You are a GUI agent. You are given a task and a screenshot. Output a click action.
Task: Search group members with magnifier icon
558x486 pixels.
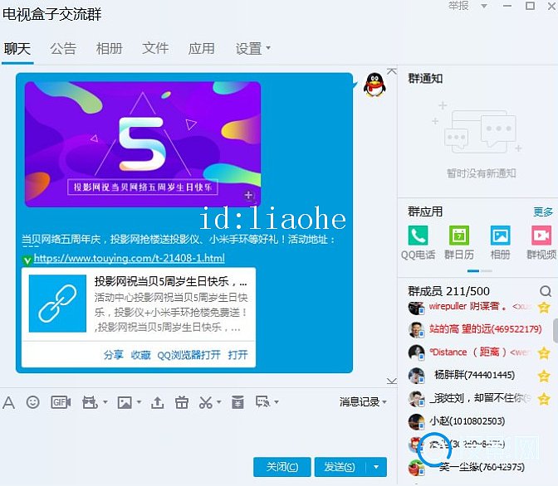pyautogui.click(x=546, y=292)
